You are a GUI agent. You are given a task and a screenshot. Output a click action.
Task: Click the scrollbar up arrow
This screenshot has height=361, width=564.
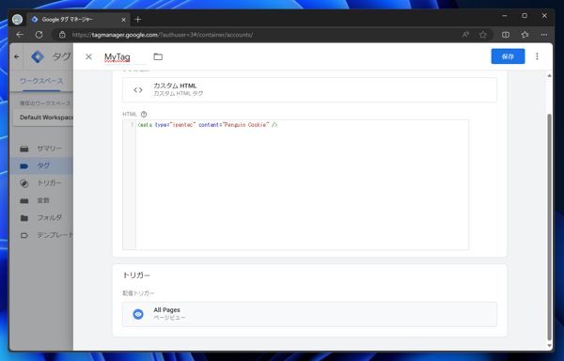549,75
